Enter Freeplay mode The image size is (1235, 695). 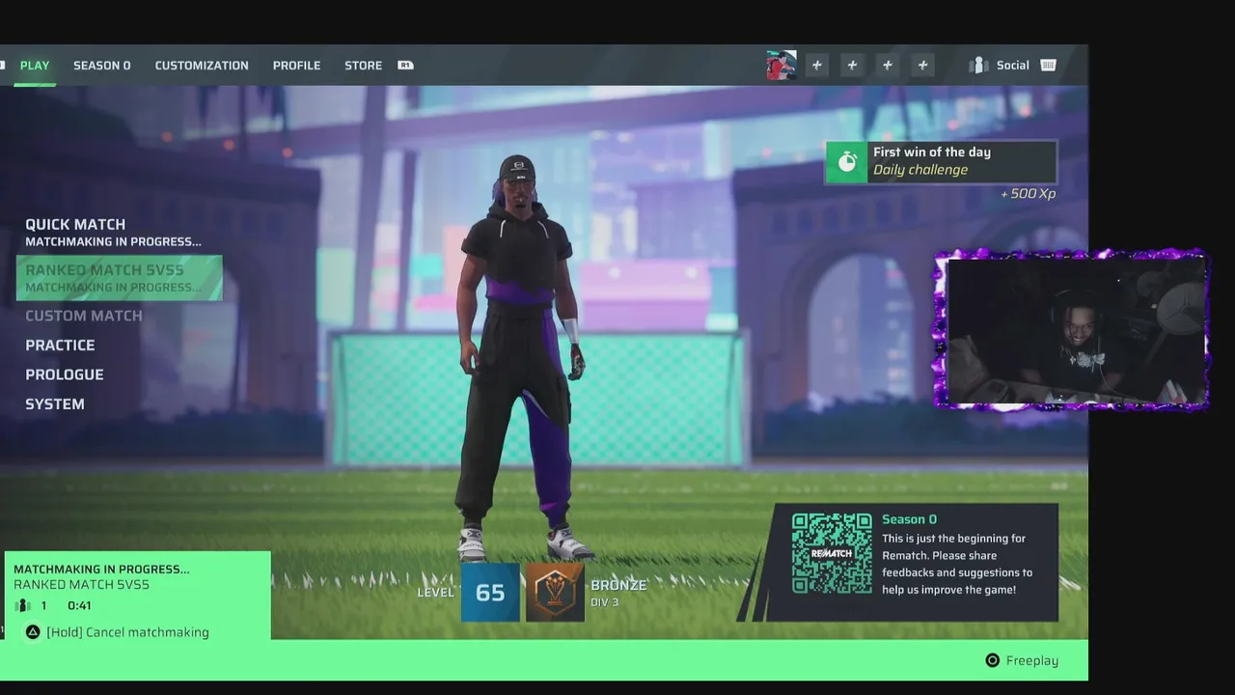pyautogui.click(x=1032, y=660)
